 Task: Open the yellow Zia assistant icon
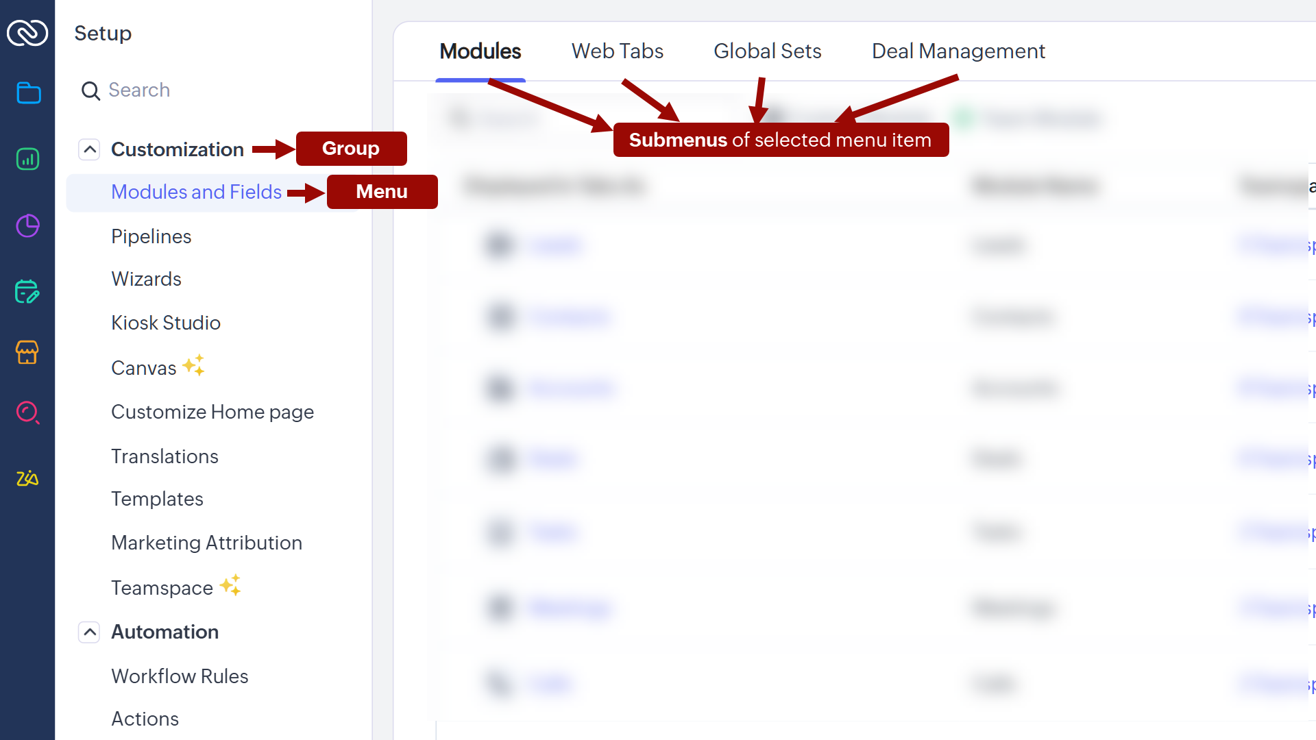pyautogui.click(x=27, y=478)
